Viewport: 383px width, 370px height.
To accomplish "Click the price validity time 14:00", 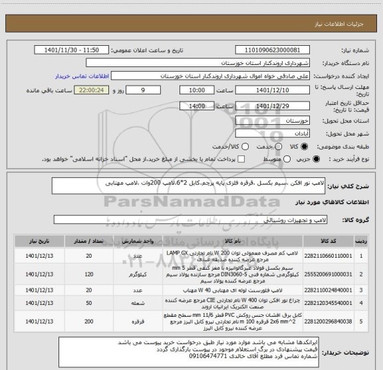I will [197, 106].
